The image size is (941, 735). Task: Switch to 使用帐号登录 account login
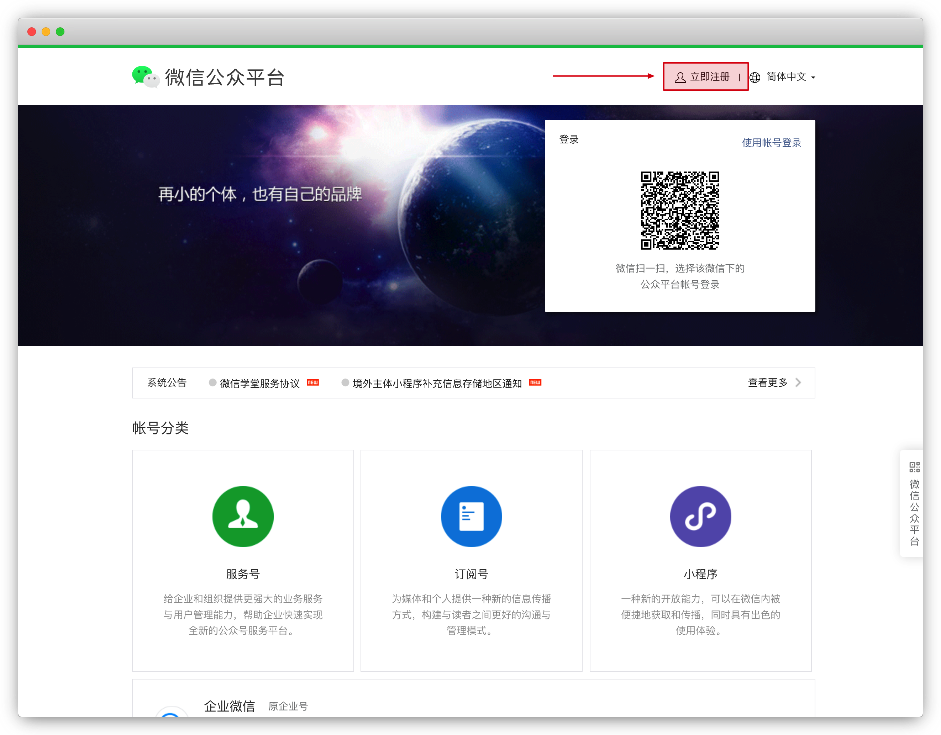772,143
